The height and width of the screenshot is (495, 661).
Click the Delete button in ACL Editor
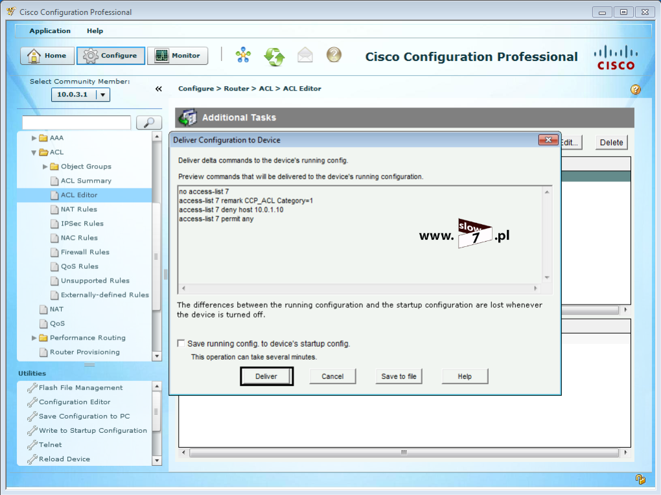pyautogui.click(x=611, y=143)
